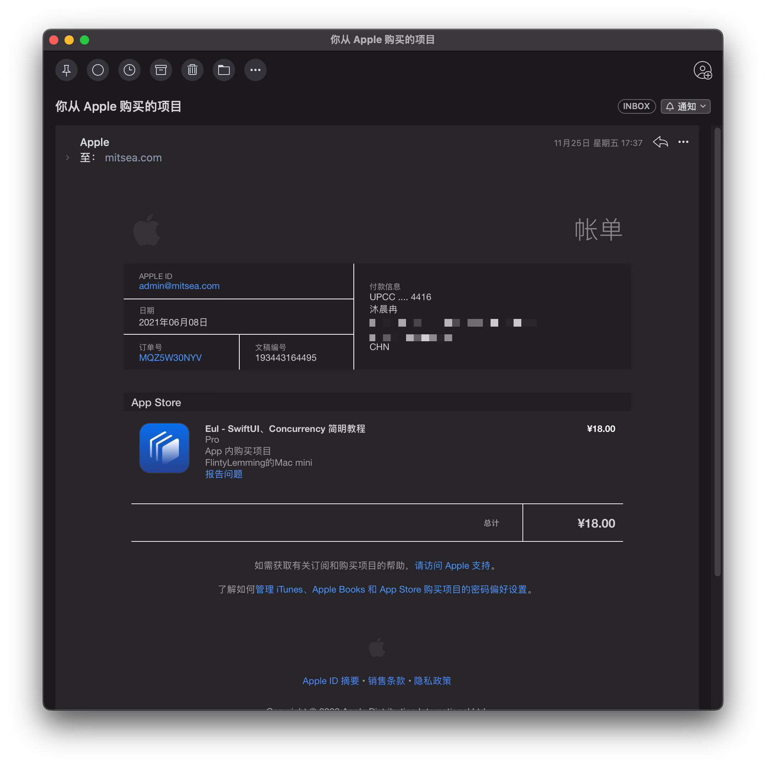Click 报告问题 to report a problem
766x767 pixels.
click(x=224, y=474)
